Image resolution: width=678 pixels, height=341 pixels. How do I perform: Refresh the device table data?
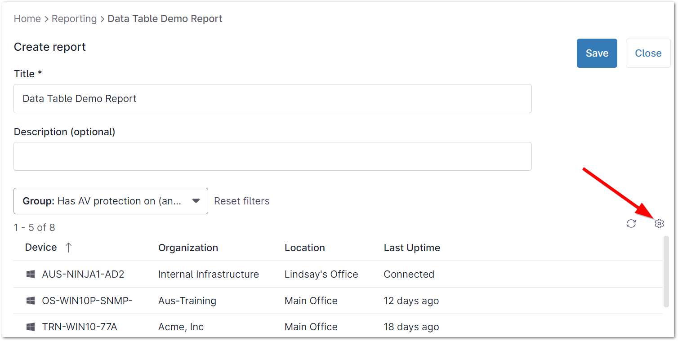[x=631, y=223]
